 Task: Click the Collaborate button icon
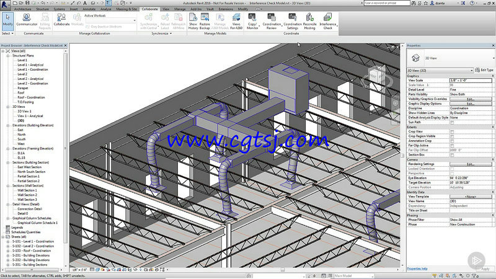point(61,17)
